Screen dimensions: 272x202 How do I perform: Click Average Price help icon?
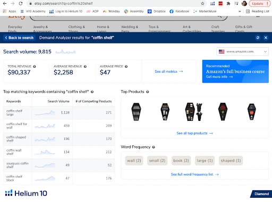(x=126, y=67)
